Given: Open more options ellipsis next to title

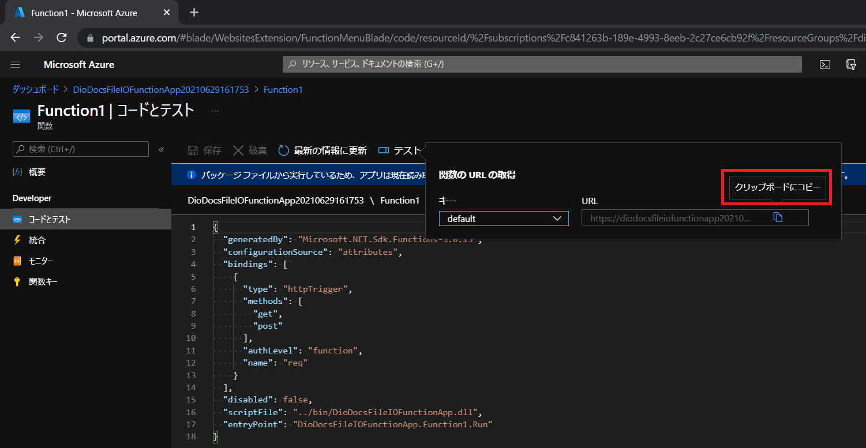Looking at the screenshot, I should click(215, 110).
